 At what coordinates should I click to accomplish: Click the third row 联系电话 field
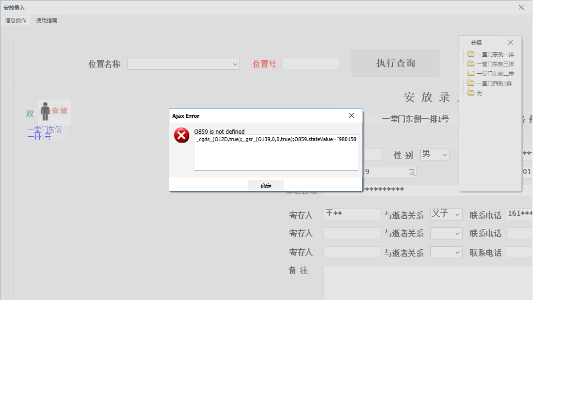[x=519, y=252]
